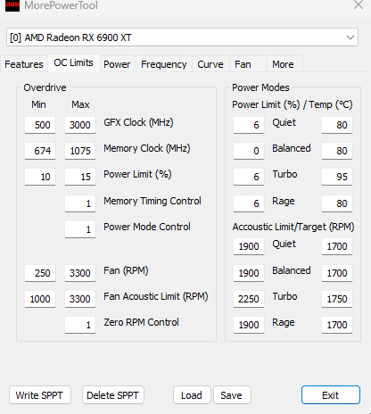Screen dimensions: 371x414
Task: Edit Fan Acoustic Limit maximum 3300
Action: pos(80,299)
